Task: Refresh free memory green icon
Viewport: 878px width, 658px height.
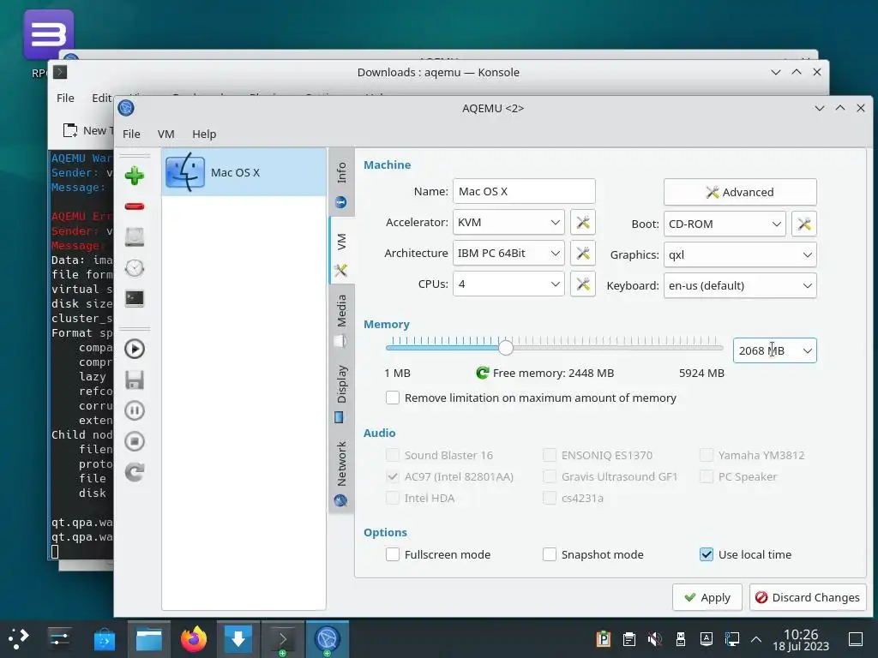Action: tap(482, 373)
